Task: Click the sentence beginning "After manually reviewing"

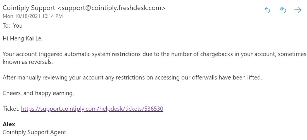Action: click(132, 78)
